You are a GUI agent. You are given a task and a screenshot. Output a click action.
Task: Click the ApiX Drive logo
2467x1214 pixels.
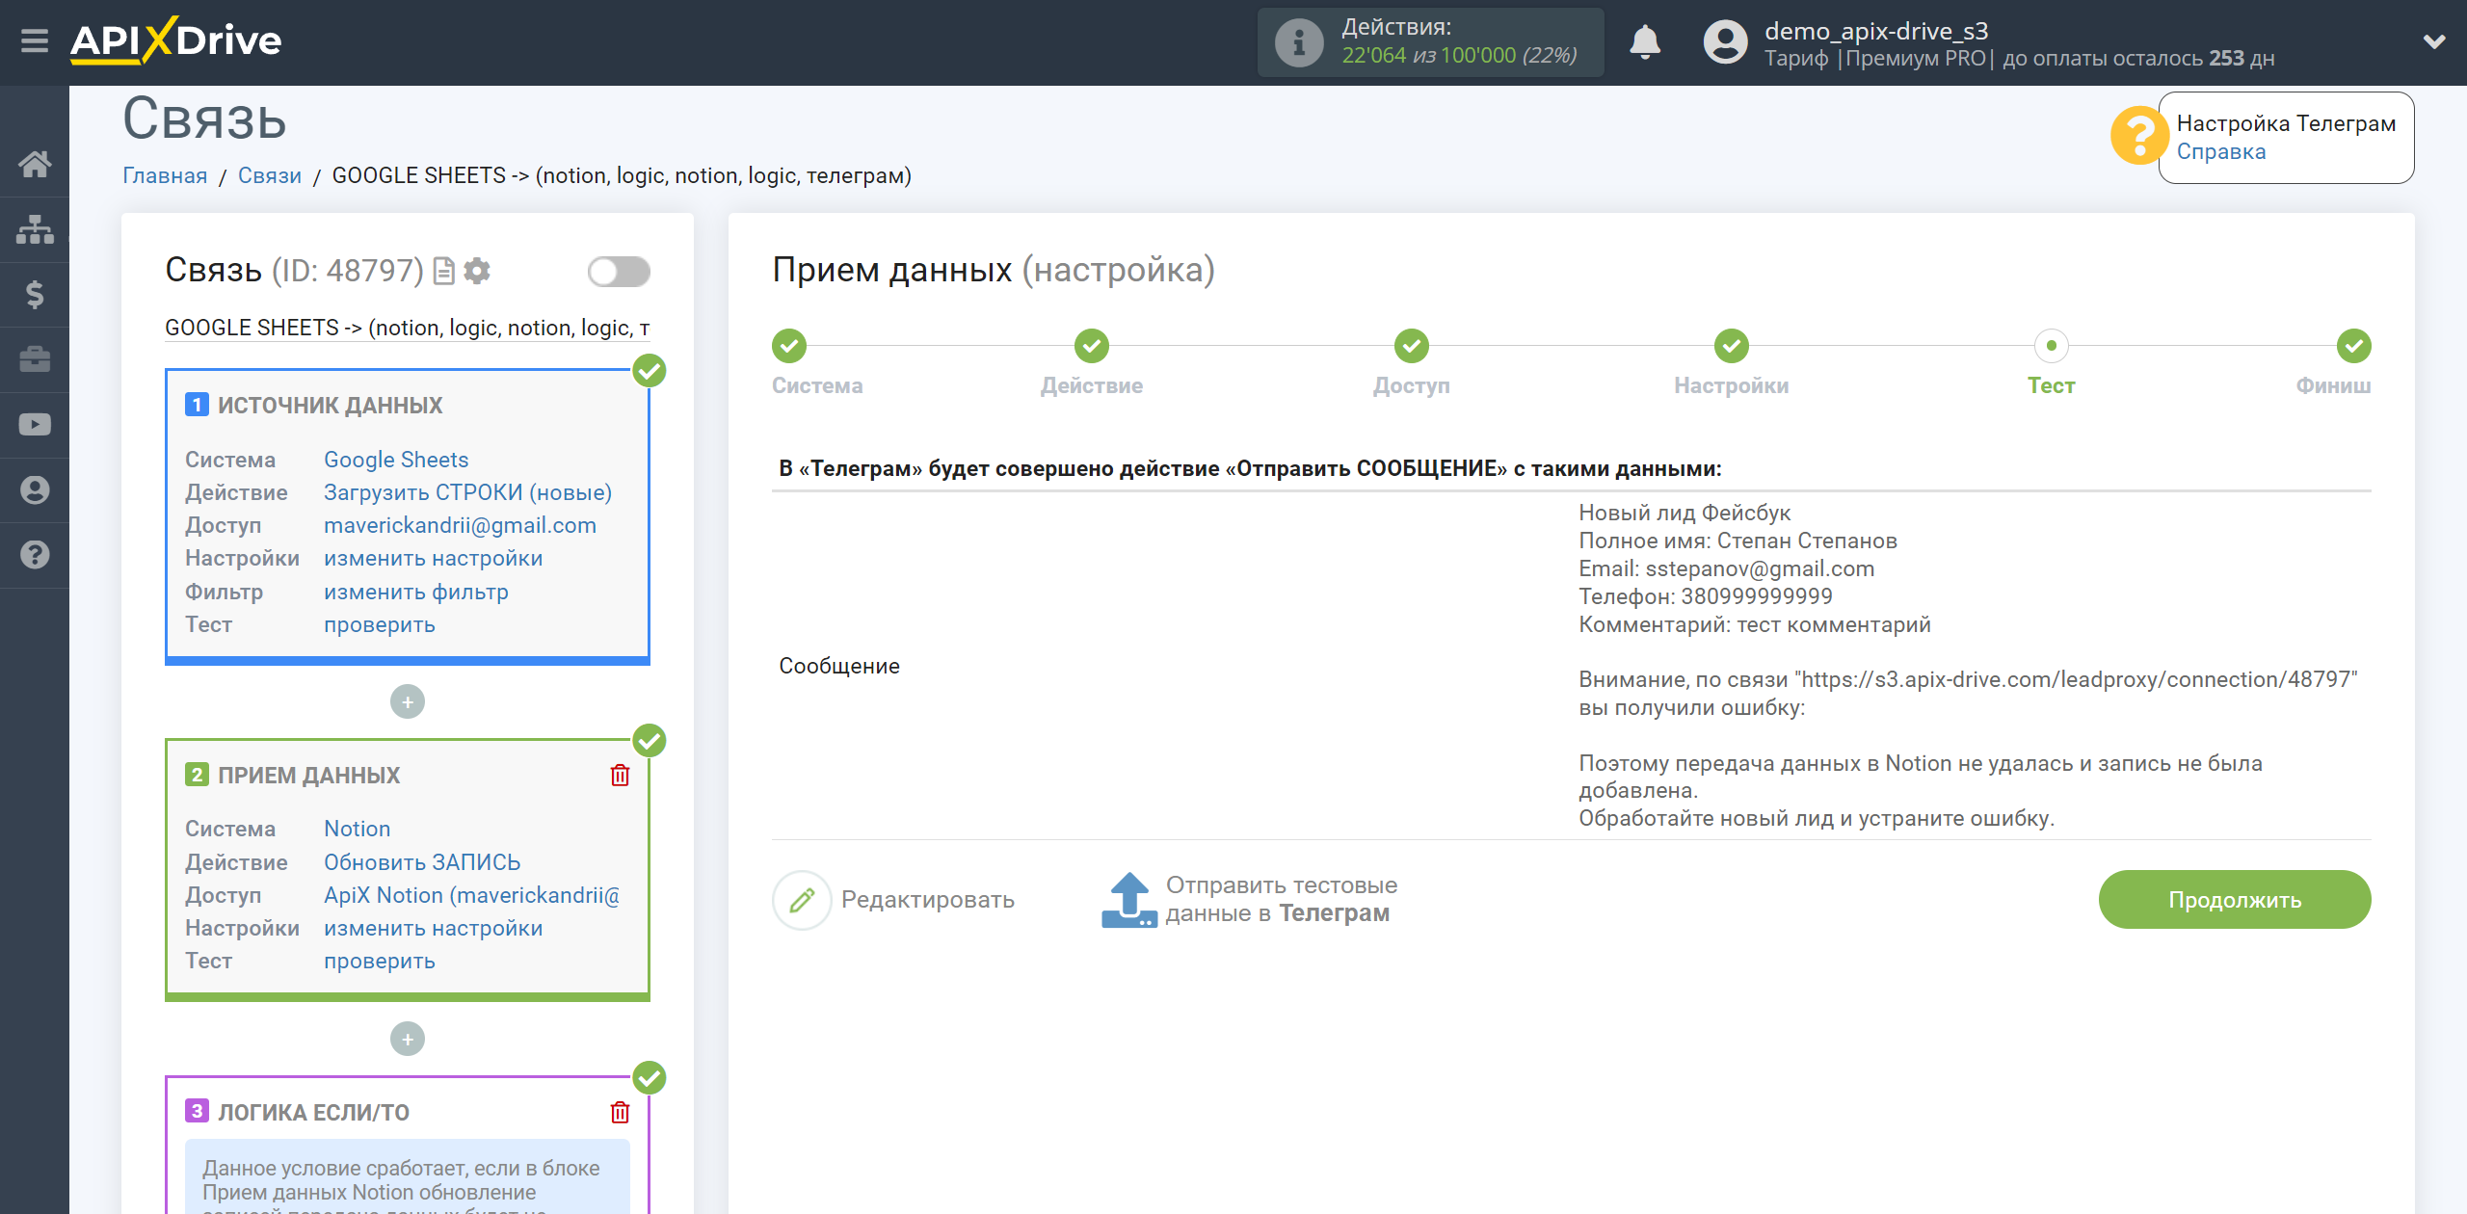point(176,40)
